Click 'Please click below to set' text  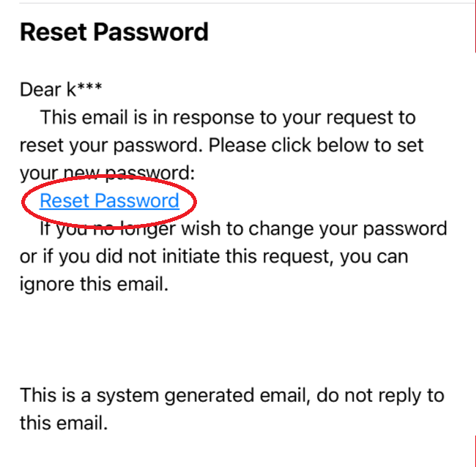[316, 145]
